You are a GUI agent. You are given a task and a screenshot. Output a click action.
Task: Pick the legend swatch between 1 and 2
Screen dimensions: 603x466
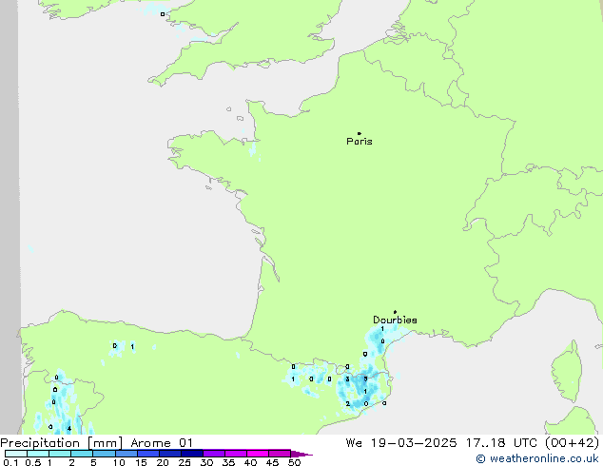point(60,454)
